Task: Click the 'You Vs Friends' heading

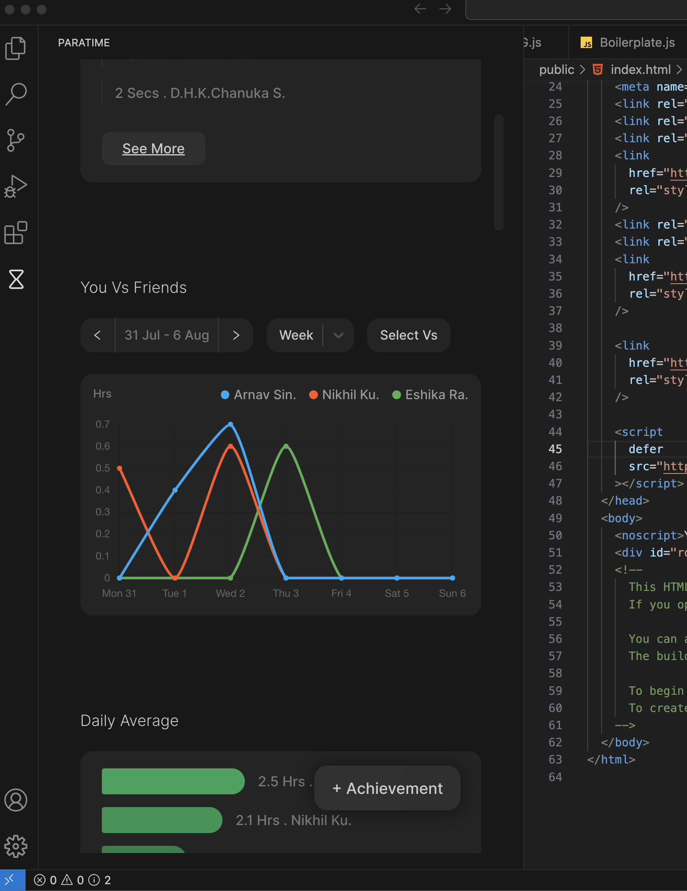Action: coord(133,288)
